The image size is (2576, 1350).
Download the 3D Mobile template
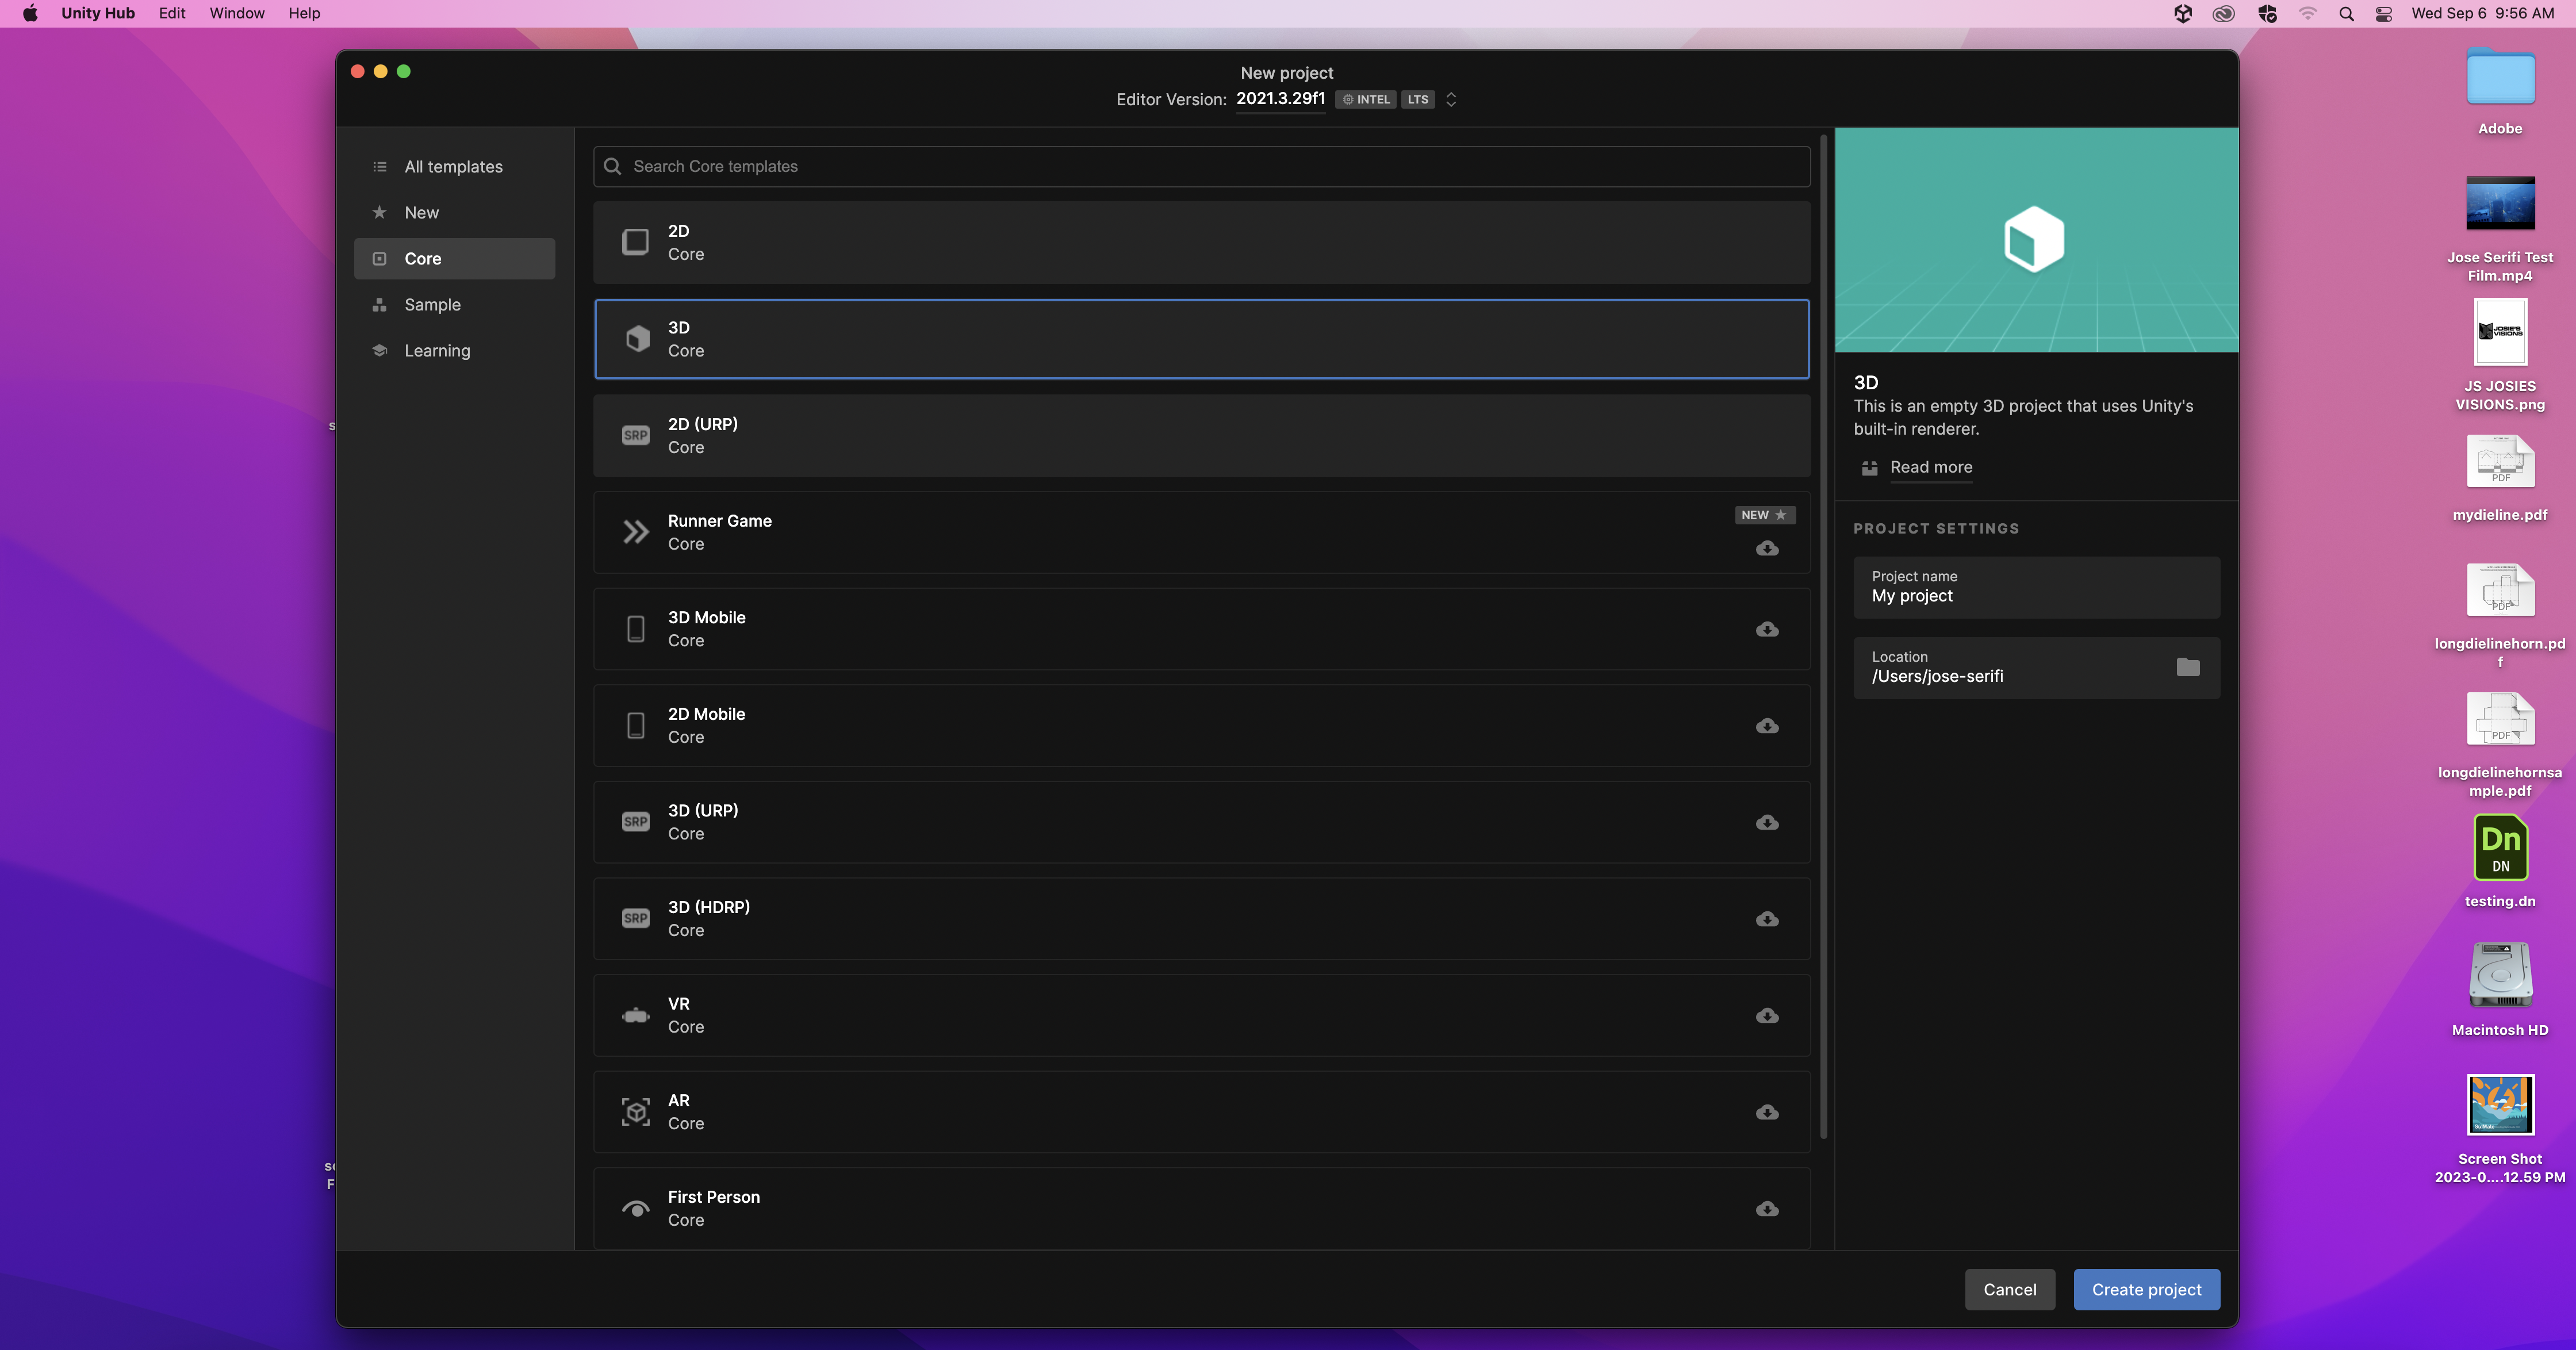(1767, 629)
